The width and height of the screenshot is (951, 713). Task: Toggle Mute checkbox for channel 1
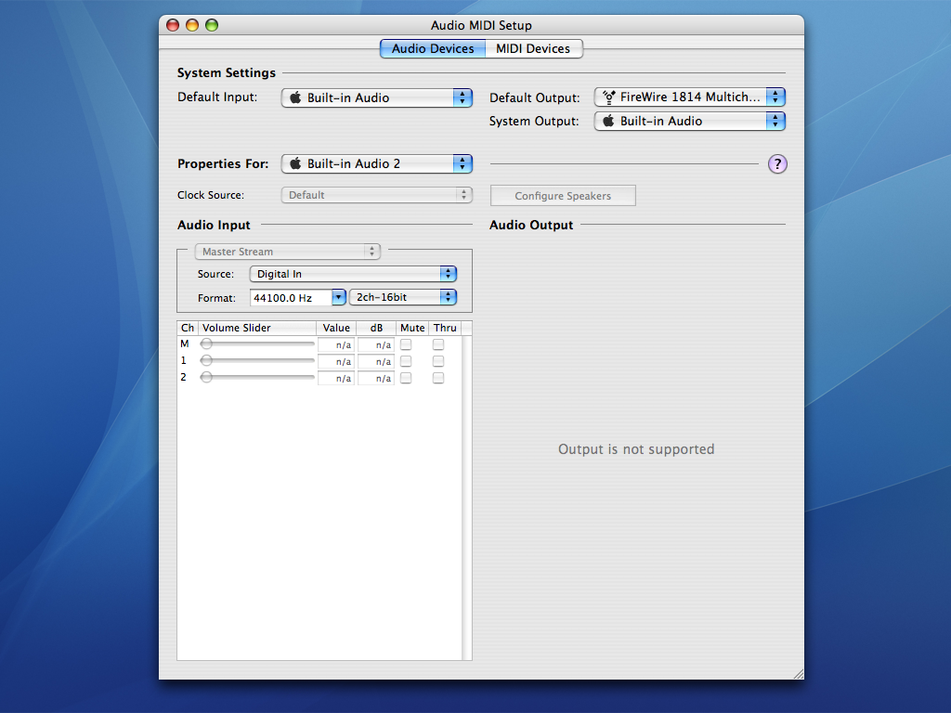[406, 361]
